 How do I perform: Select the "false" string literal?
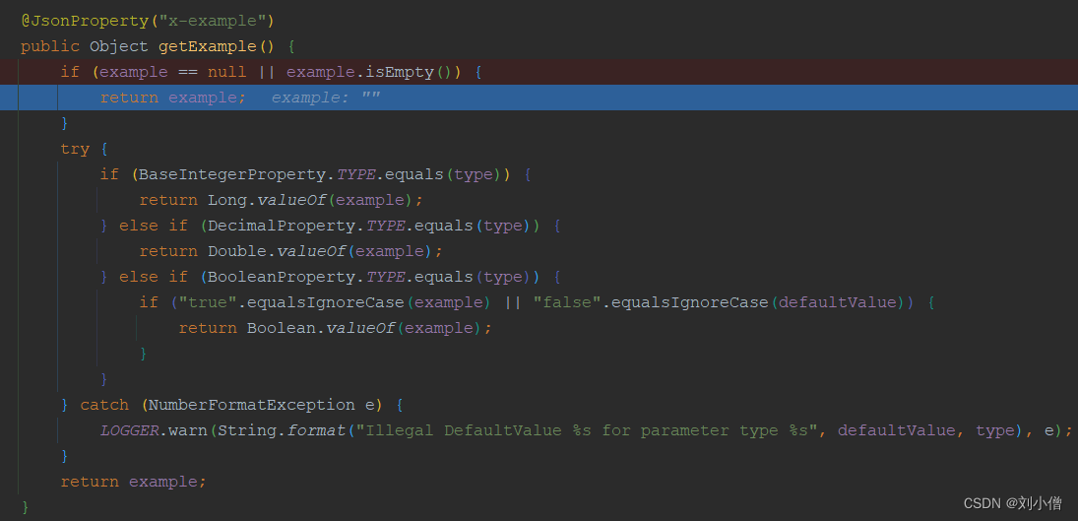(x=568, y=302)
